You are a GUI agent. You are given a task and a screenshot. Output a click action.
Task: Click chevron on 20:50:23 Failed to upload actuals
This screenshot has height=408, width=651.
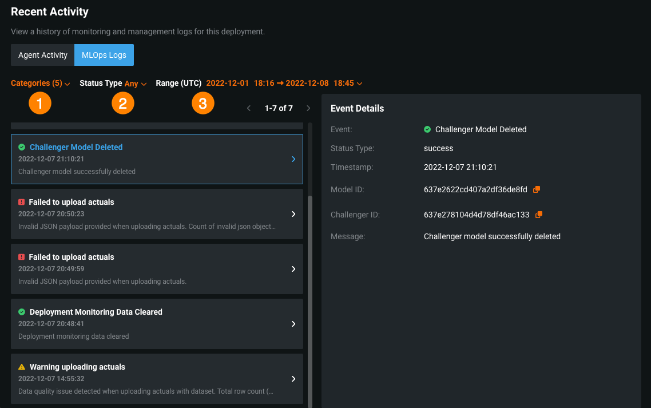coord(293,214)
